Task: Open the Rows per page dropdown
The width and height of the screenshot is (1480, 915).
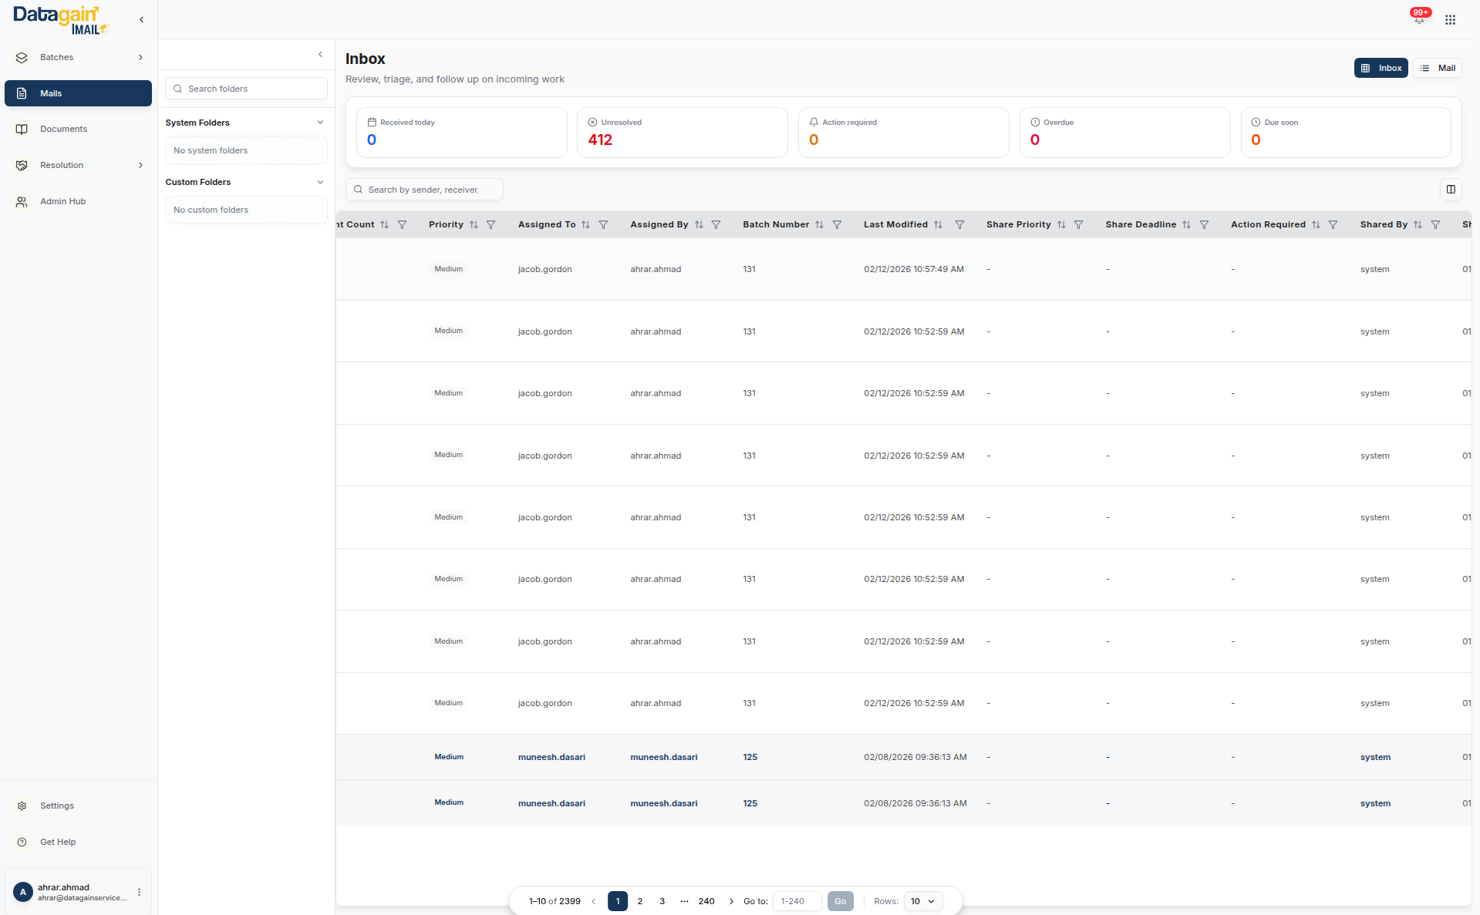Action: tap(922, 901)
